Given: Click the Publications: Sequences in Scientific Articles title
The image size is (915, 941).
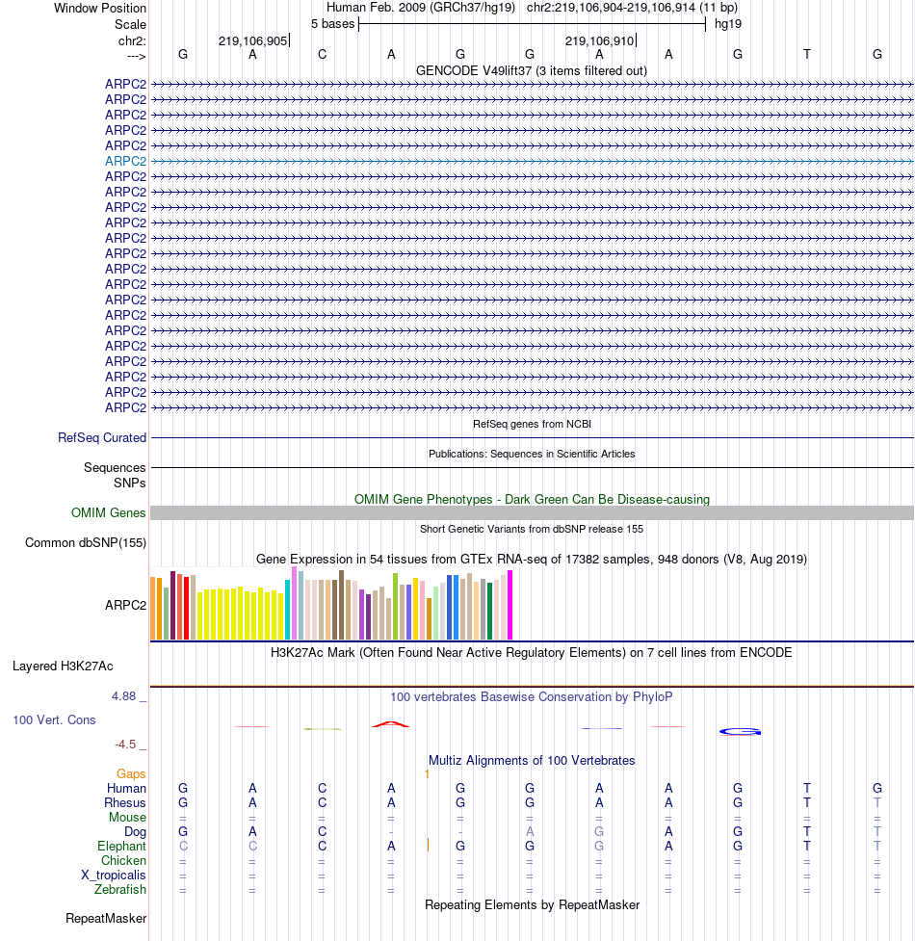Looking at the screenshot, I should coord(532,455).
